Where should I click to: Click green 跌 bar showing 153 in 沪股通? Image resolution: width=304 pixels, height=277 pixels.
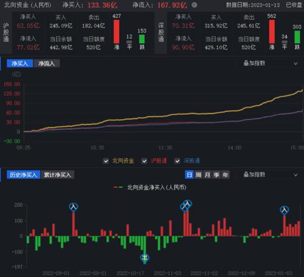(142, 39)
